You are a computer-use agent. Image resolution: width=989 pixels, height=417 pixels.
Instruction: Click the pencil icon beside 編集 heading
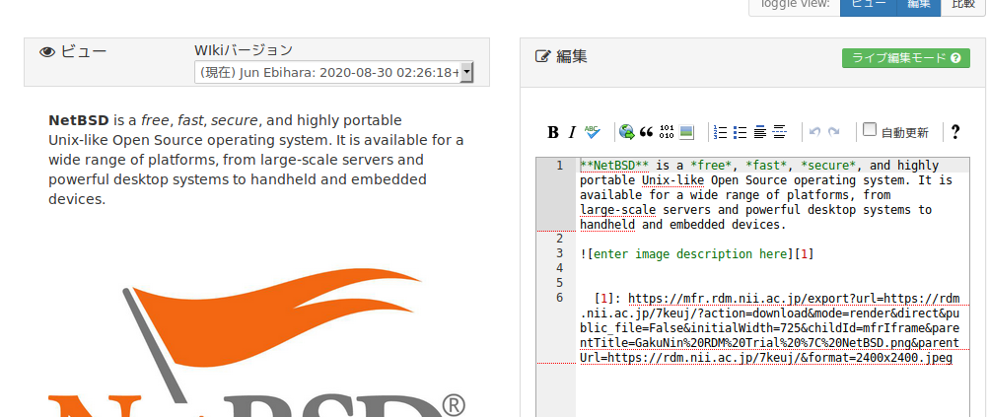coord(542,56)
